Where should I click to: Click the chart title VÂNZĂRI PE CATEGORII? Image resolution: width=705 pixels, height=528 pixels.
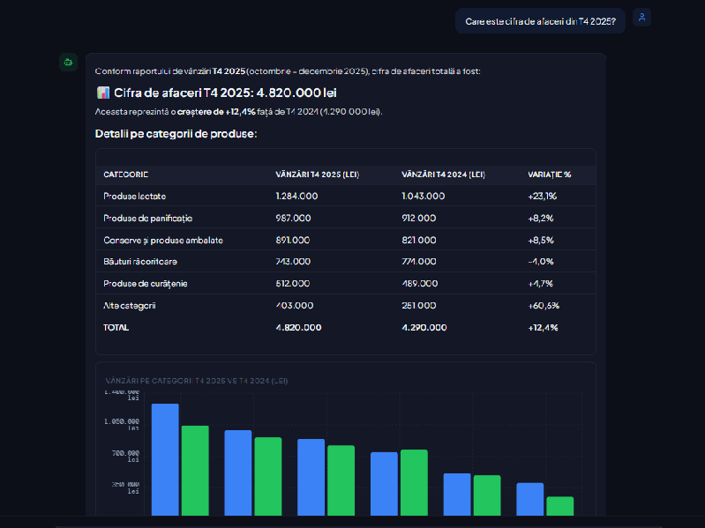point(196,381)
